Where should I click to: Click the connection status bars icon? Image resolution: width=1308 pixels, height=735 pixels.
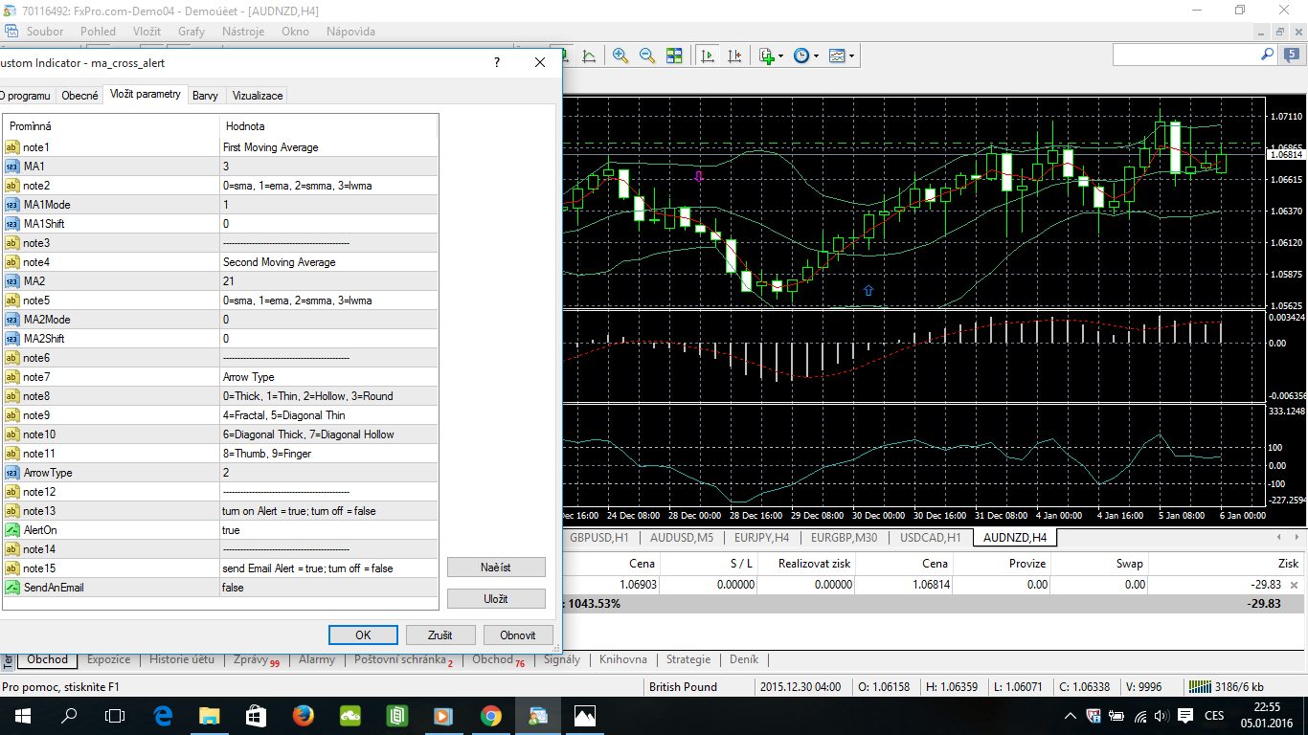coord(1198,686)
